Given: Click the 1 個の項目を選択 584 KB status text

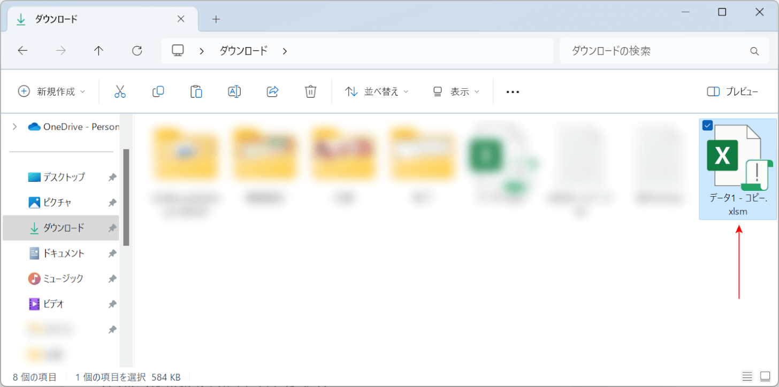Looking at the screenshot, I should point(128,377).
